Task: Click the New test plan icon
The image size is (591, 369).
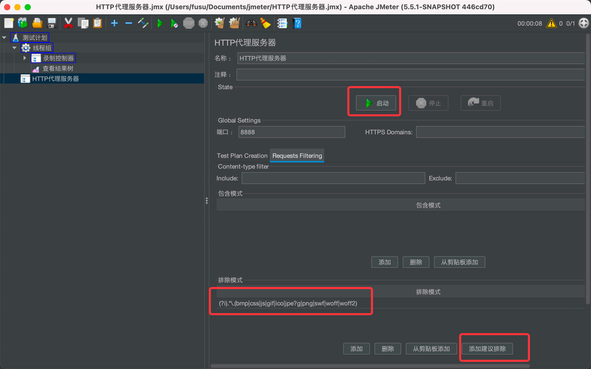Action: click(9, 23)
